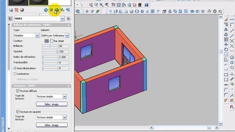The height and width of the screenshot is (132, 235).
Task: Select the Luminance radio button
Action: click(x=15, y=74)
